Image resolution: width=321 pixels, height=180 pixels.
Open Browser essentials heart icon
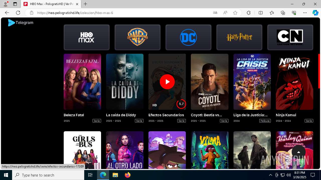(x=294, y=13)
